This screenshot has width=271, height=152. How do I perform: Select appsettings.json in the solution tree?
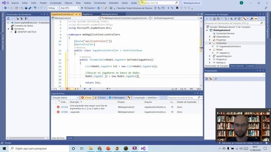click(x=224, y=56)
